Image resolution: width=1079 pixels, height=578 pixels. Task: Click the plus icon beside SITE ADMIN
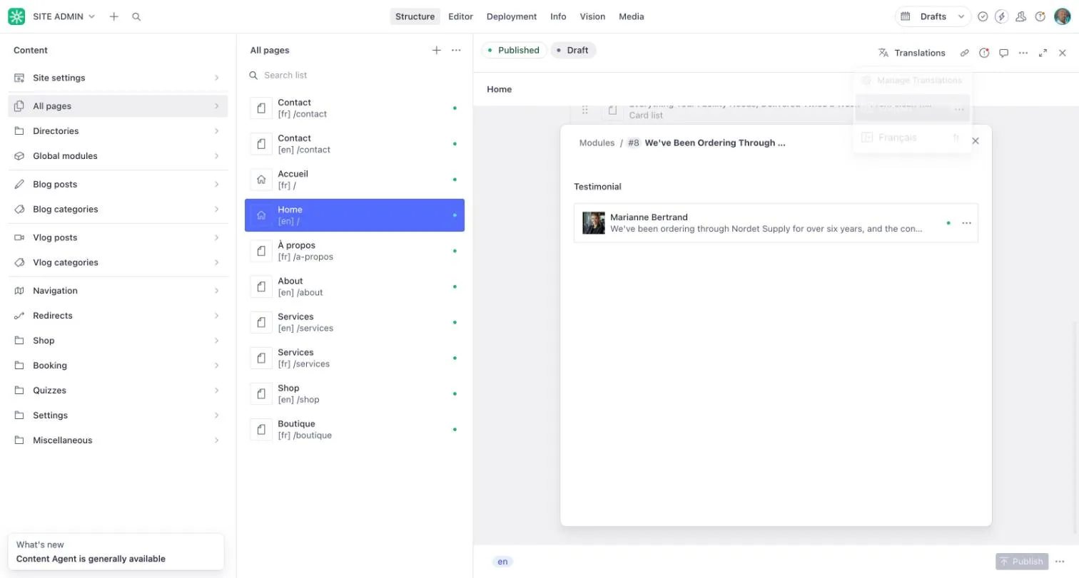[114, 16]
